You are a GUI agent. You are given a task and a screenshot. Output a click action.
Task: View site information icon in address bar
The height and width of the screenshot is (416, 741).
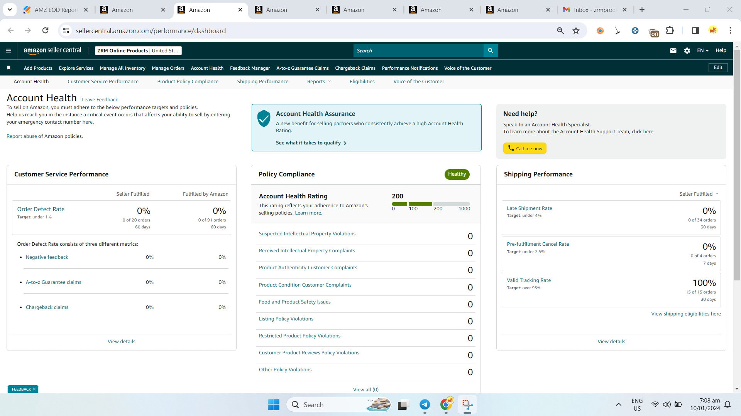pos(66,30)
